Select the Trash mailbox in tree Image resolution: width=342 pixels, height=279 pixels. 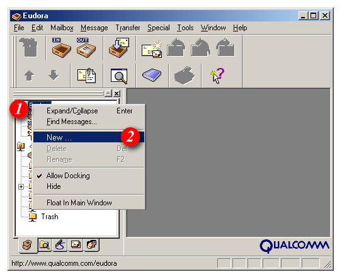[50, 217]
